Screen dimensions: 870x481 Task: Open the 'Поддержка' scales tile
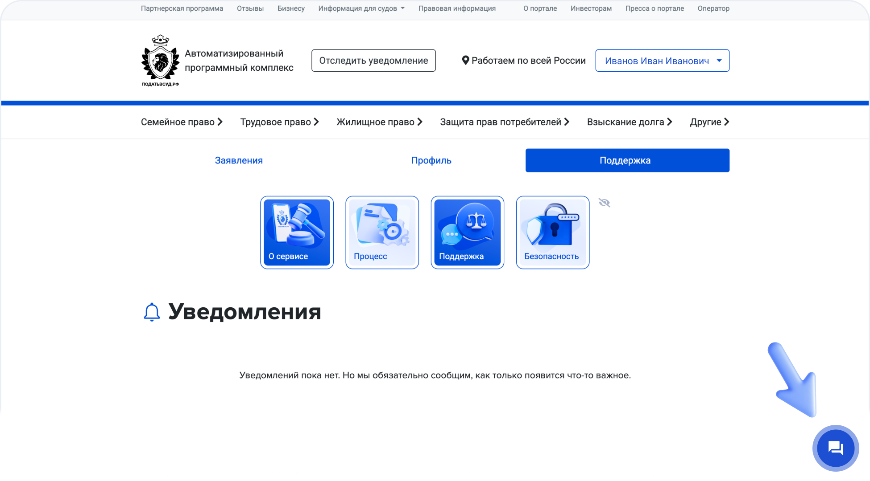point(468,232)
